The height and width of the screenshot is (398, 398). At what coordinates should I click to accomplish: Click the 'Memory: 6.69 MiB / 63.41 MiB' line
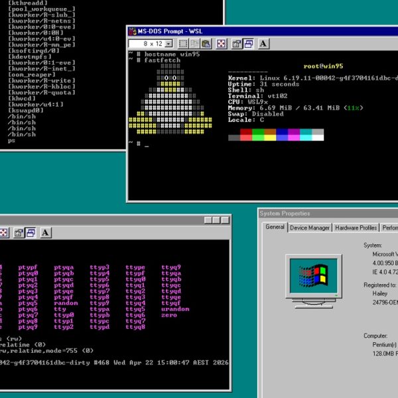[295, 108]
